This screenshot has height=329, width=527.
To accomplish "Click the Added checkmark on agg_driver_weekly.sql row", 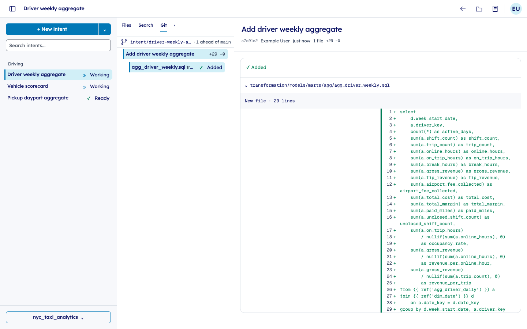I will point(201,68).
